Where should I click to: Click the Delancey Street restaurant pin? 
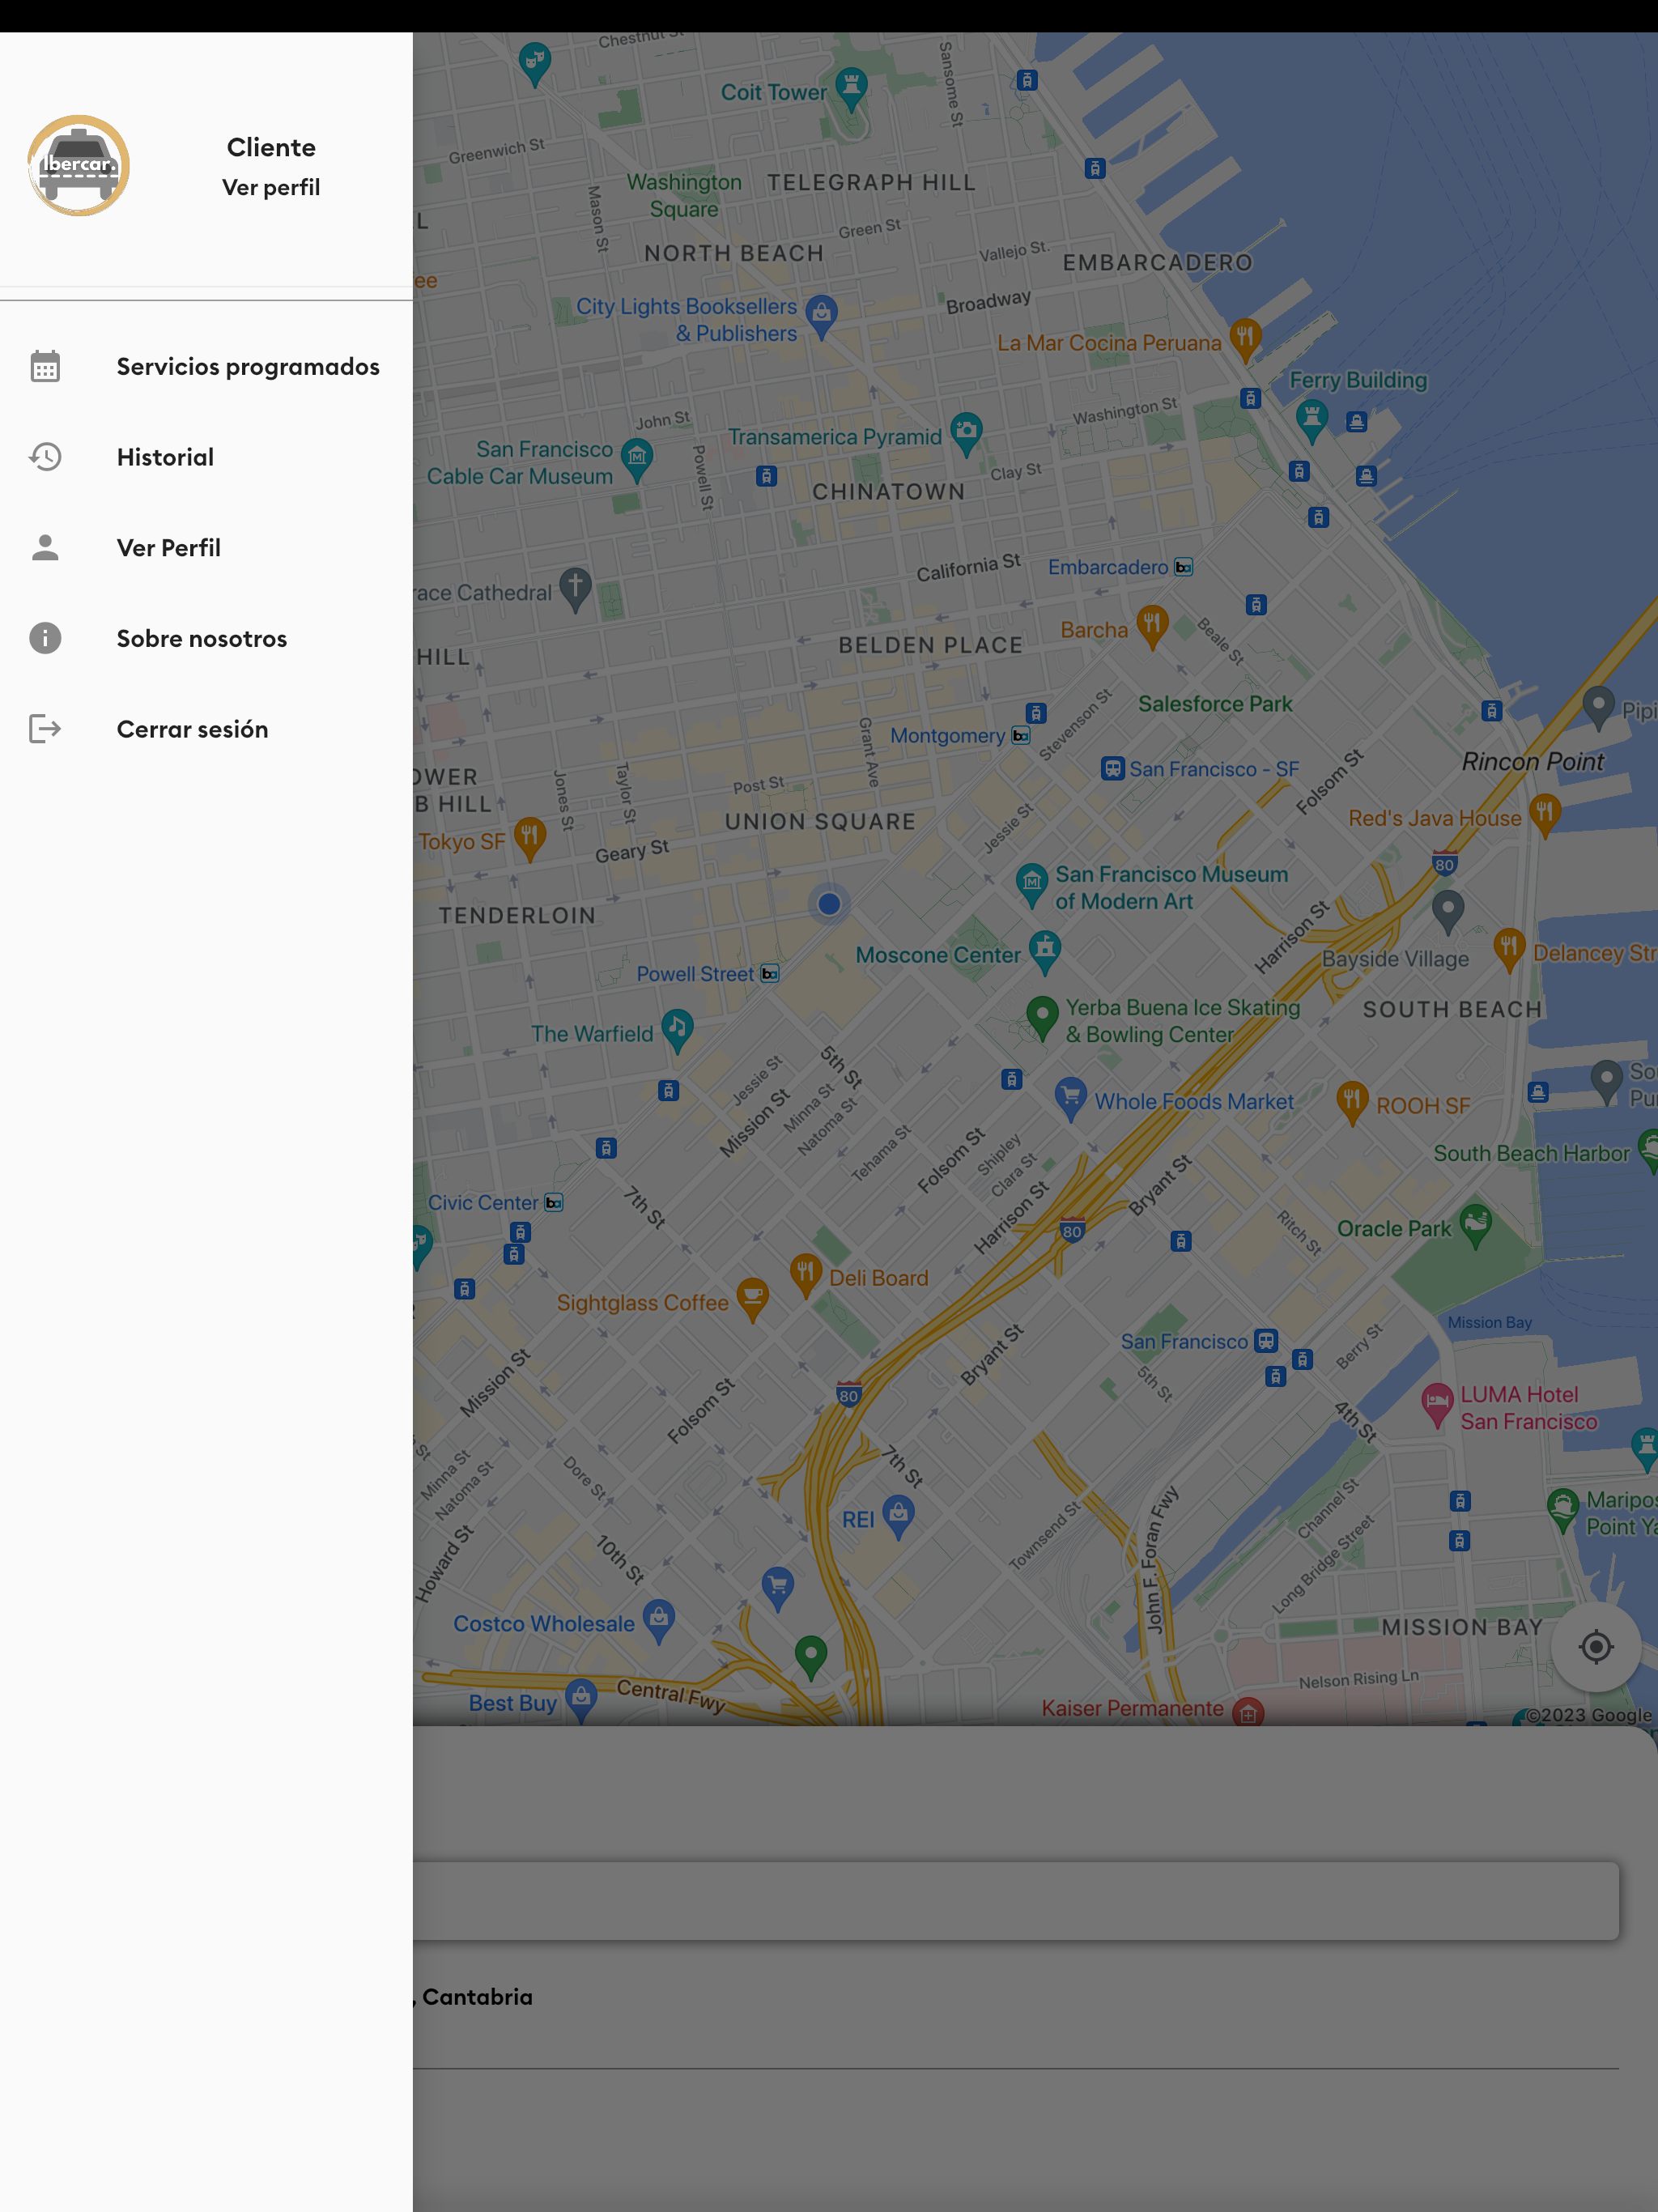pyautogui.click(x=1509, y=949)
